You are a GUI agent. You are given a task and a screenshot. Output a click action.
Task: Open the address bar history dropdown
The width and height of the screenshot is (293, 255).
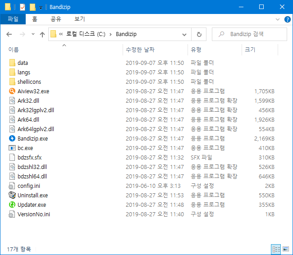(x=184, y=35)
